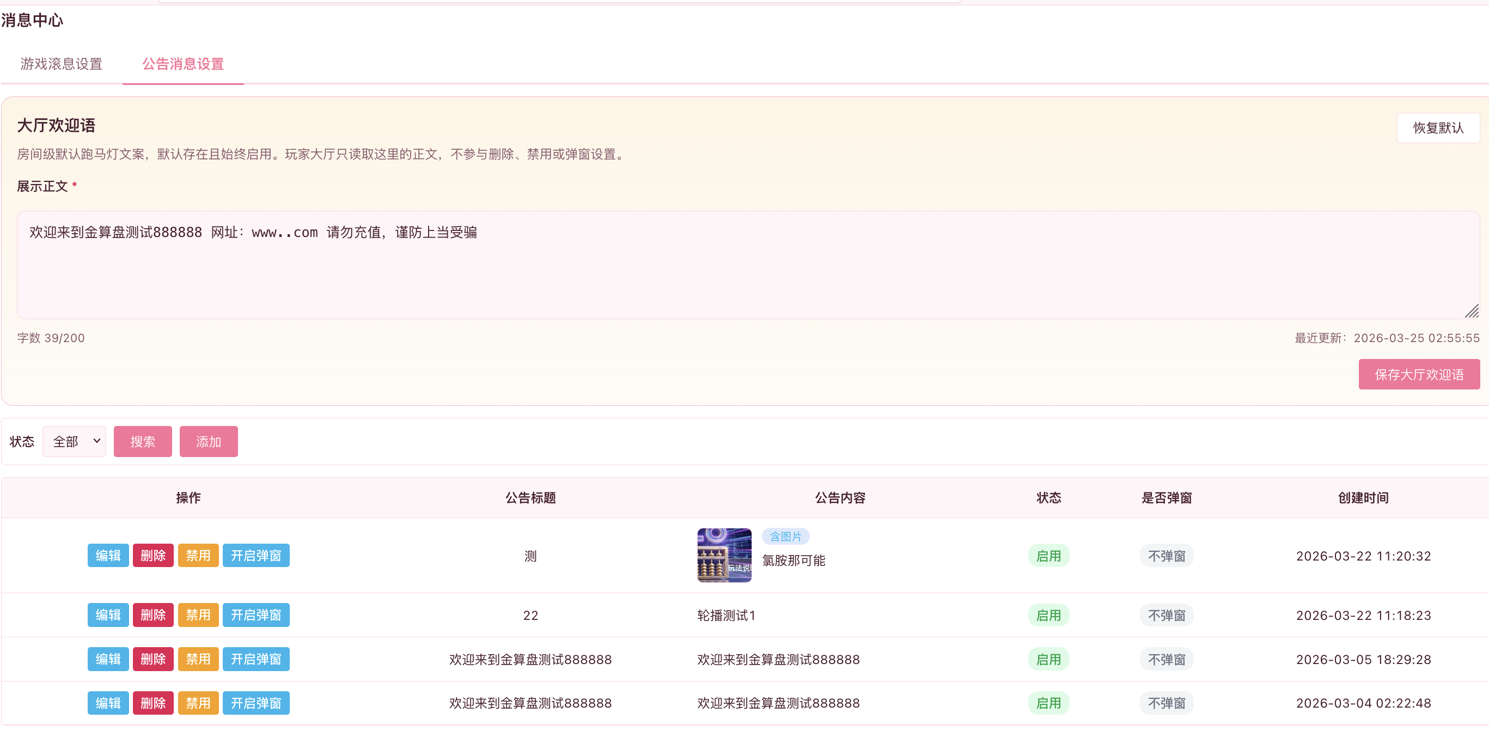Screen dimensions: 1489x755
Task: Edit the announcement titled 22
Action: click(108, 615)
